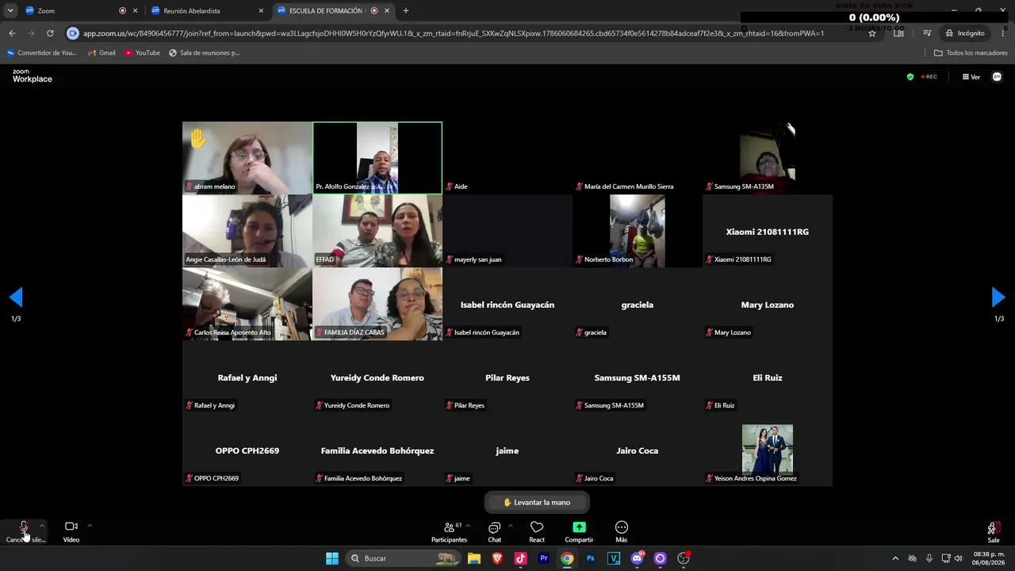Open the tab search dropdown

(x=10, y=11)
